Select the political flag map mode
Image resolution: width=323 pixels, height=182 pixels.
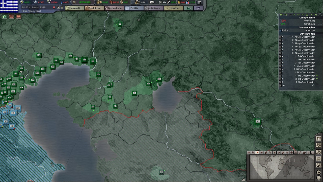coord(257,153)
